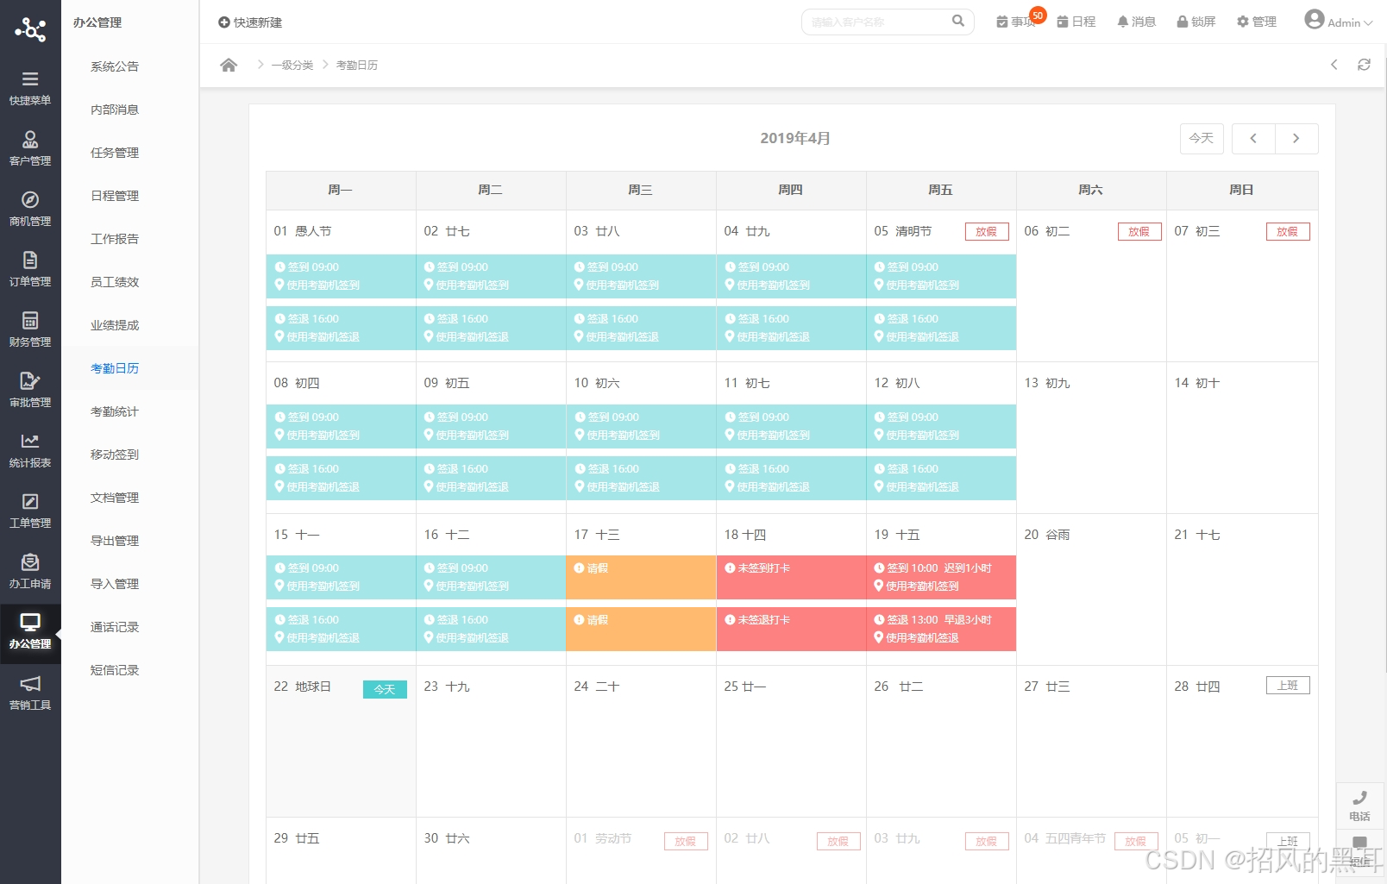
Task: Open 商机管理 compass icon
Action: (x=30, y=200)
